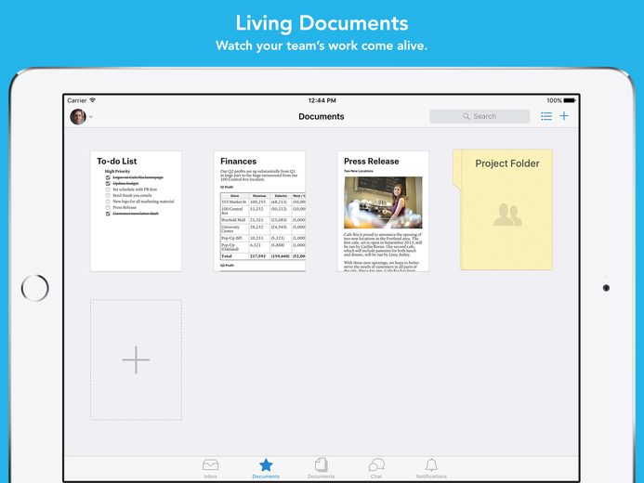Screen dimensions: 644x483
Task: Switch to list view using the lines icon
Action: [546, 116]
